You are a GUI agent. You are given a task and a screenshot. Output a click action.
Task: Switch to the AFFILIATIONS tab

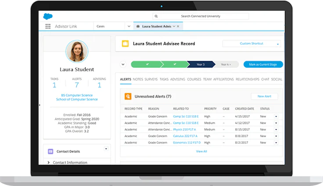coord(223,79)
